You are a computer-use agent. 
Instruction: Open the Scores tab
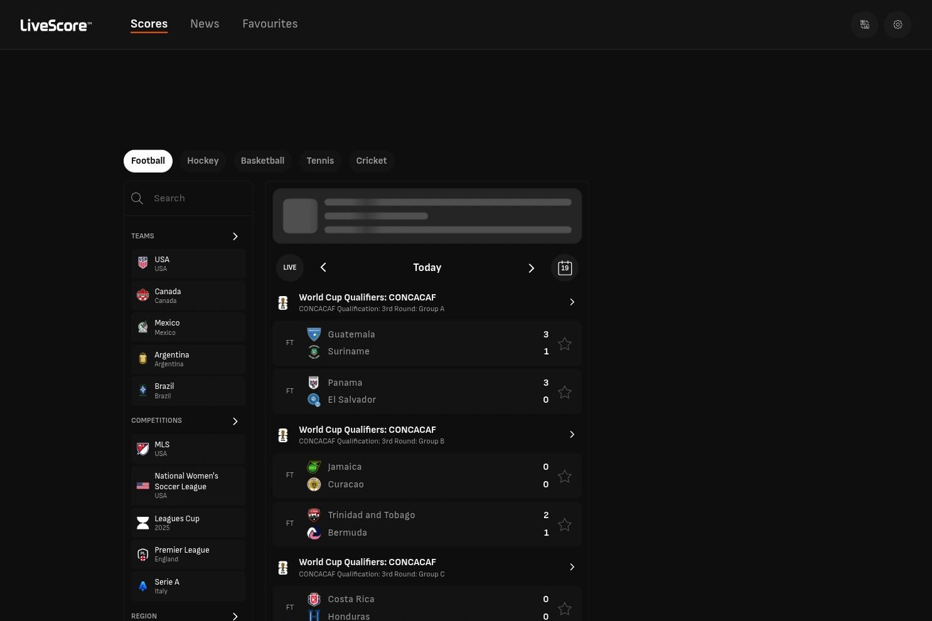pos(149,24)
